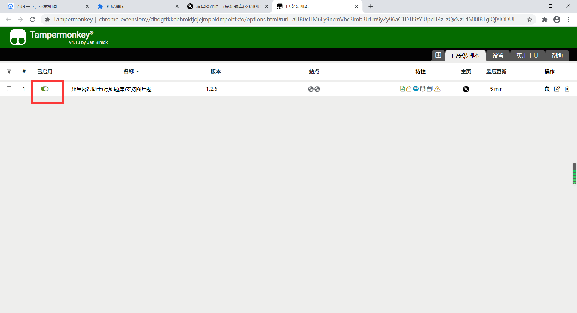Click the trash delete icon for script
577x313 pixels.
[567, 89]
